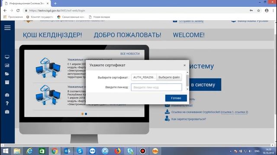Click the browser back arrow

point(5,10)
